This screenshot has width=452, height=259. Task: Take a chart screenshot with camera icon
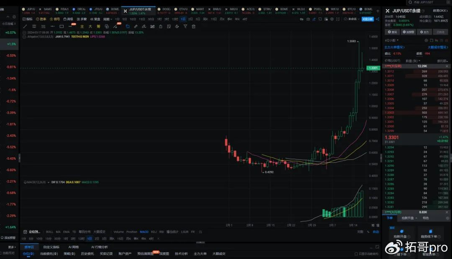pos(308,19)
